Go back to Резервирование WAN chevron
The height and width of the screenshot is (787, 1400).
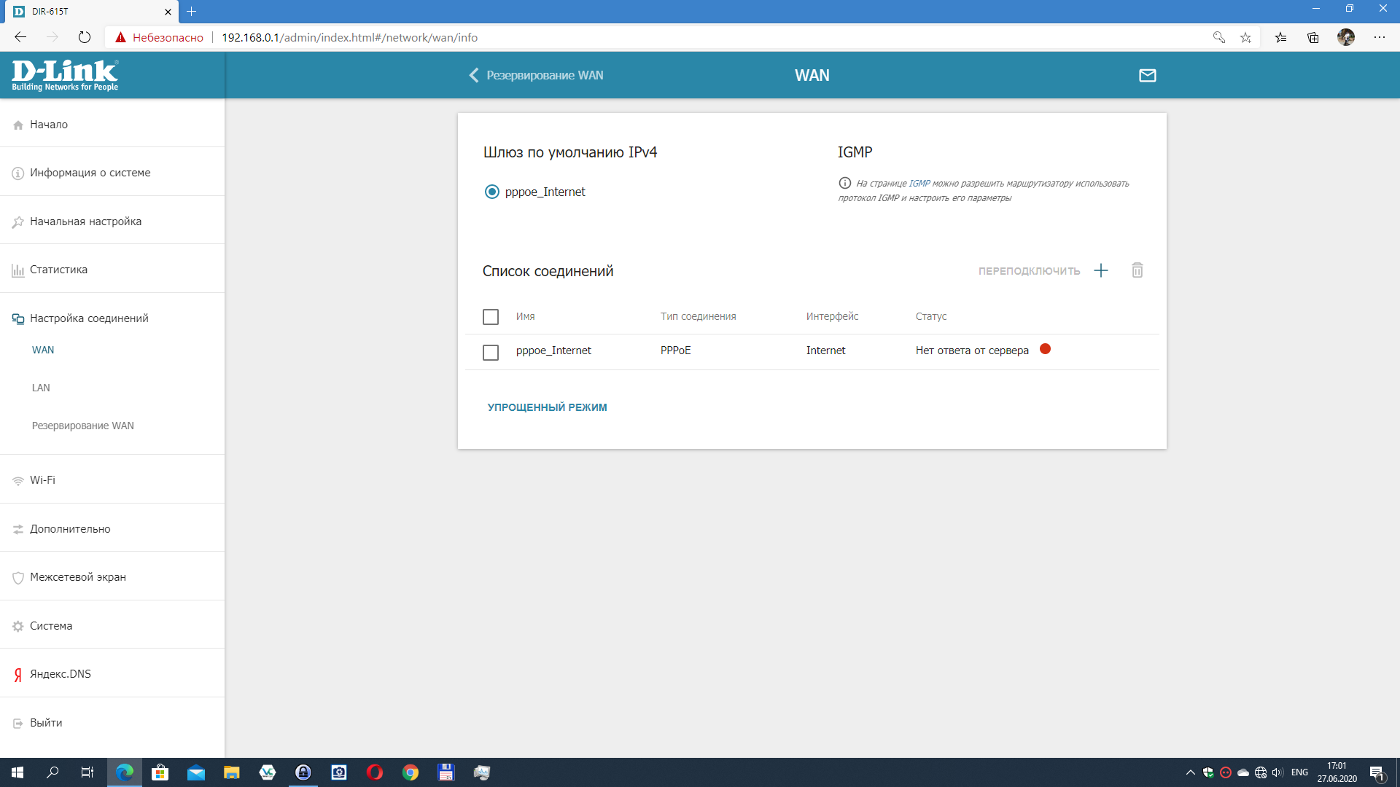[x=474, y=75]
